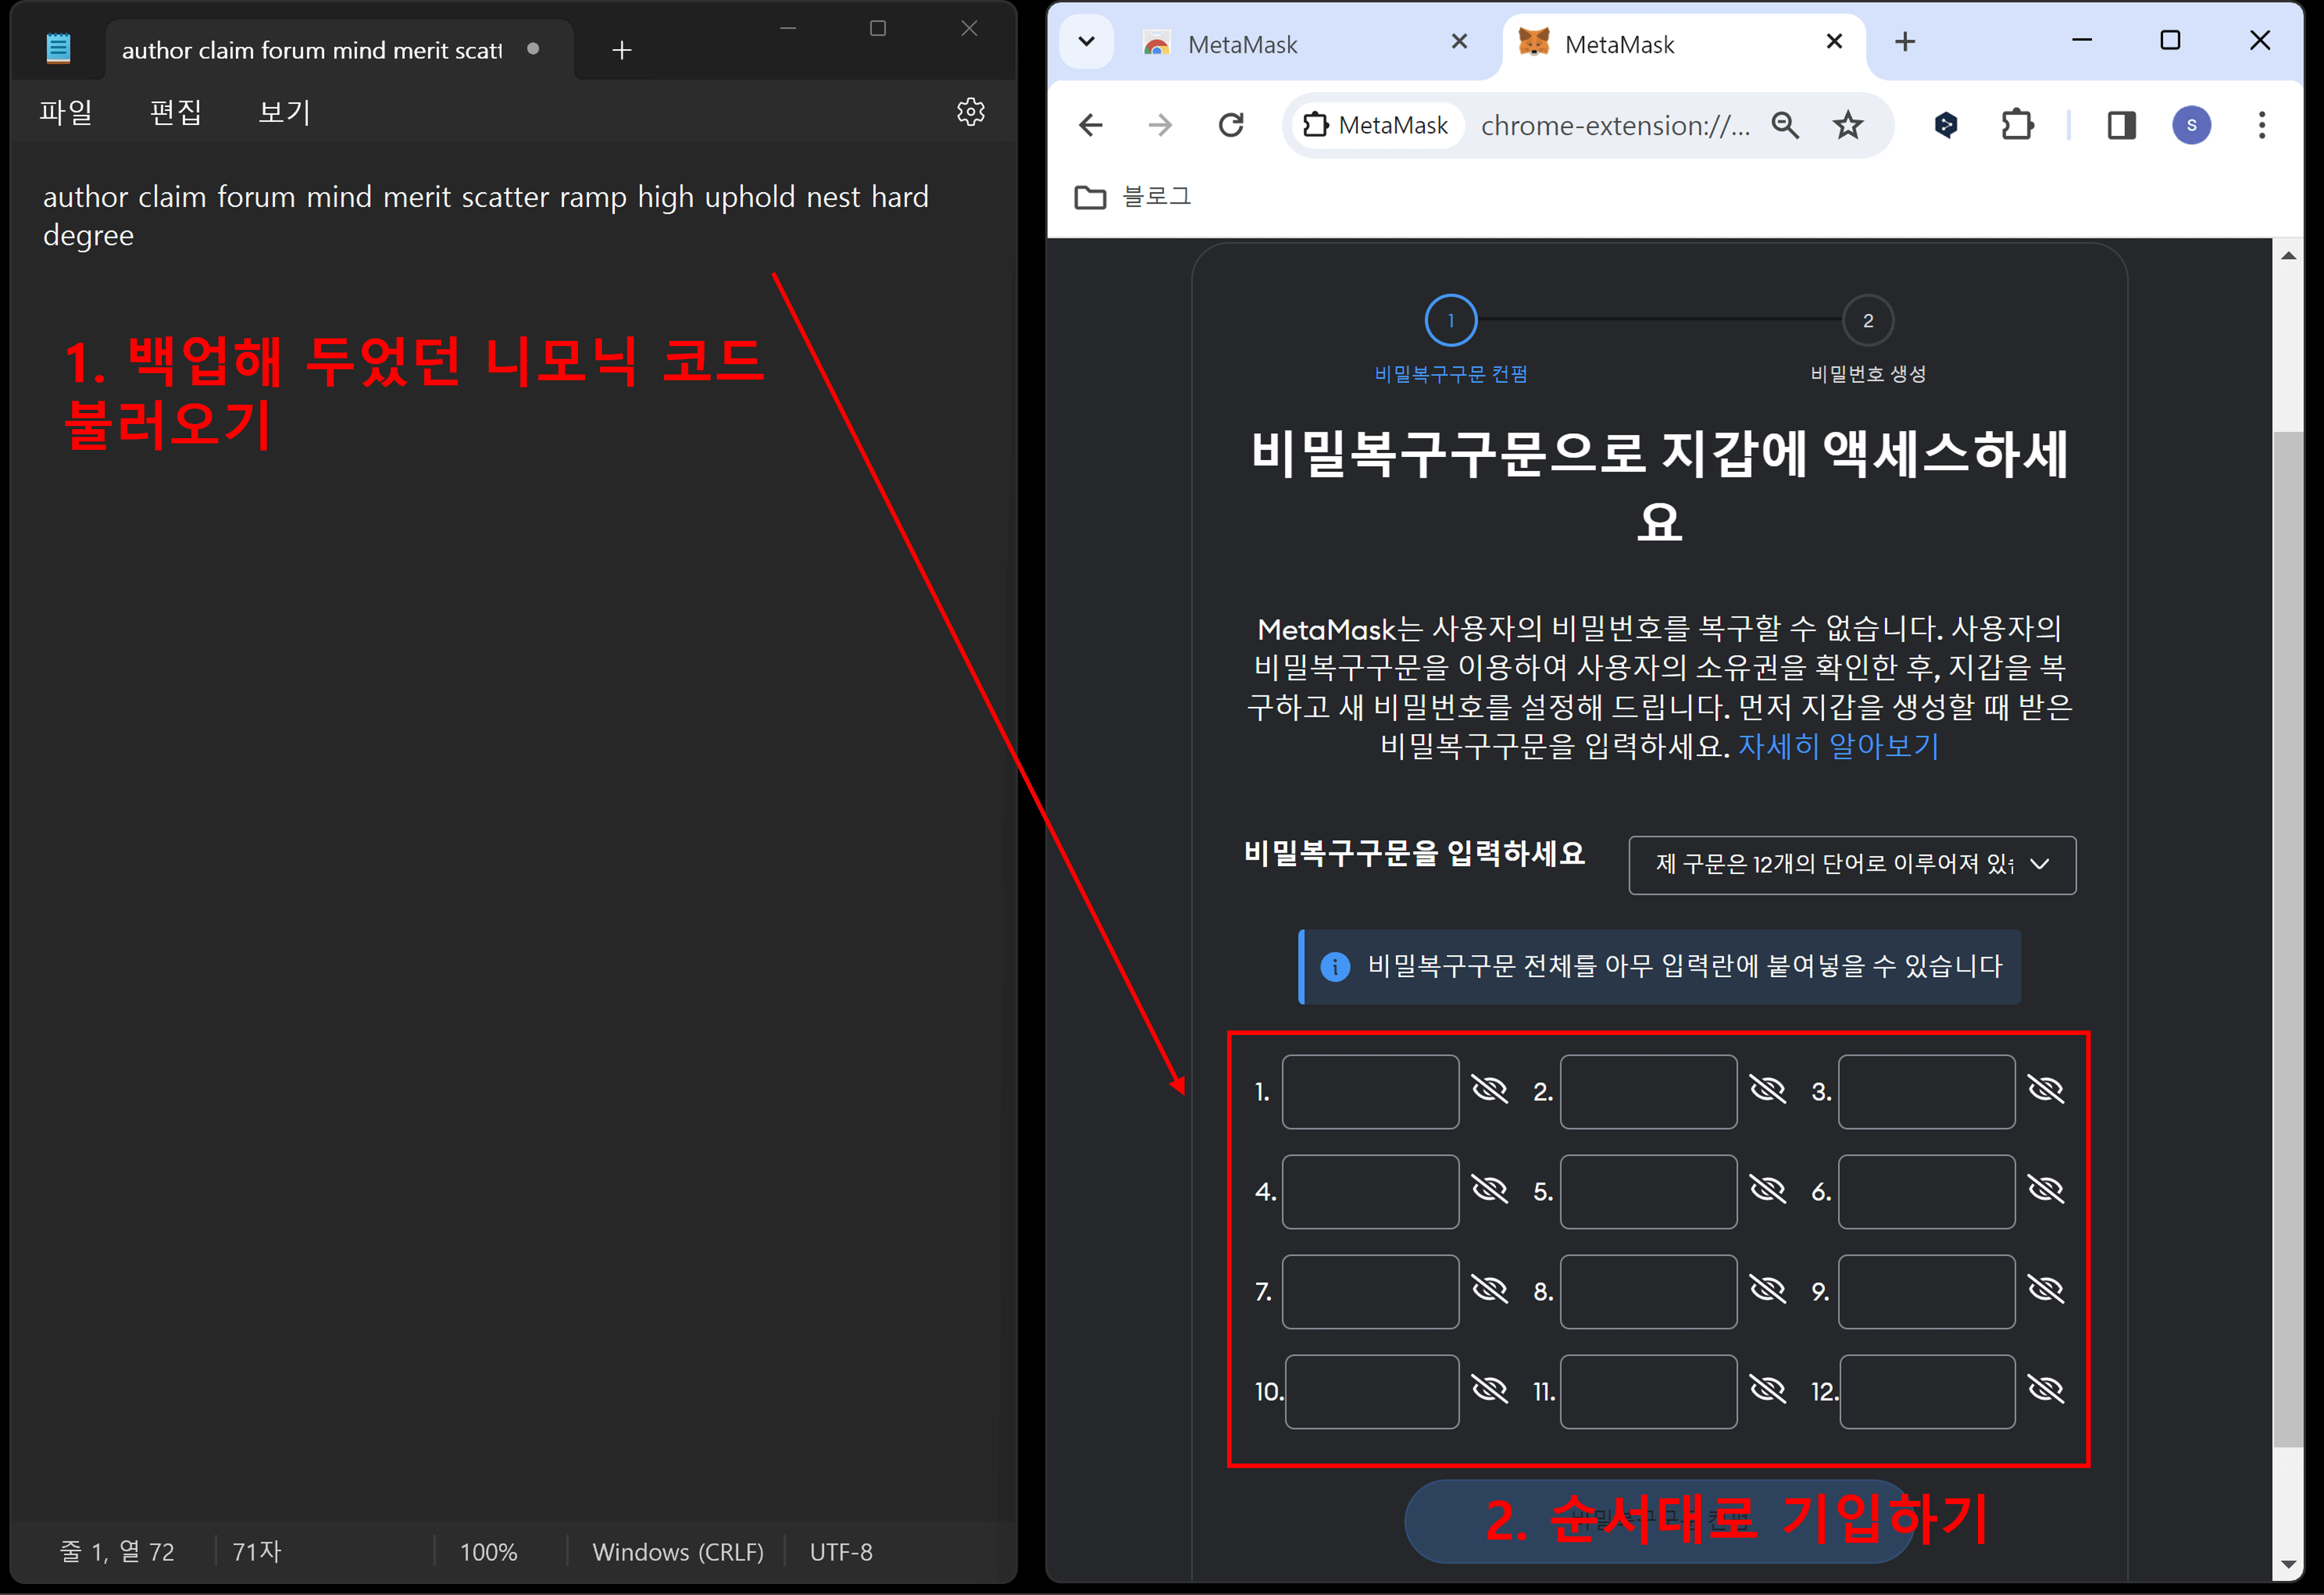This screenshot has height=1595, width=2324.
Task: Open the 파일 menu in Notepad
Action: click(65, 111)
